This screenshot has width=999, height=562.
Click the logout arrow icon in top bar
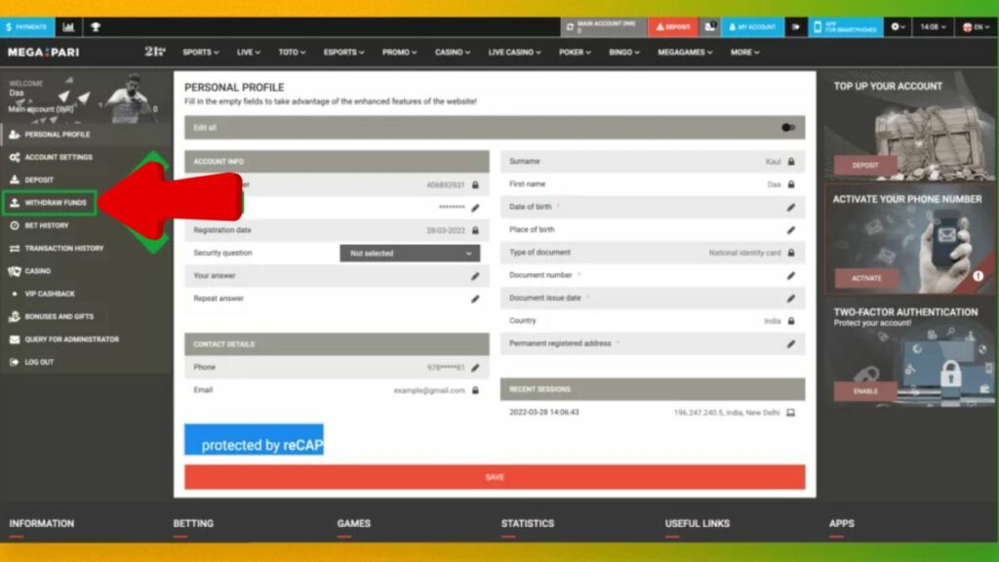(x=796, y=26)
